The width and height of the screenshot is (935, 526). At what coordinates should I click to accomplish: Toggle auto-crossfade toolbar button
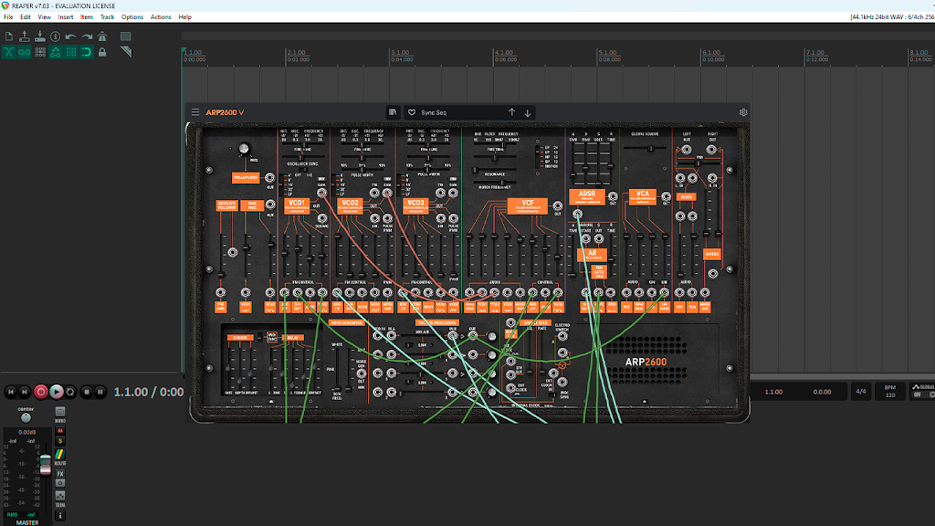point(9,52)
